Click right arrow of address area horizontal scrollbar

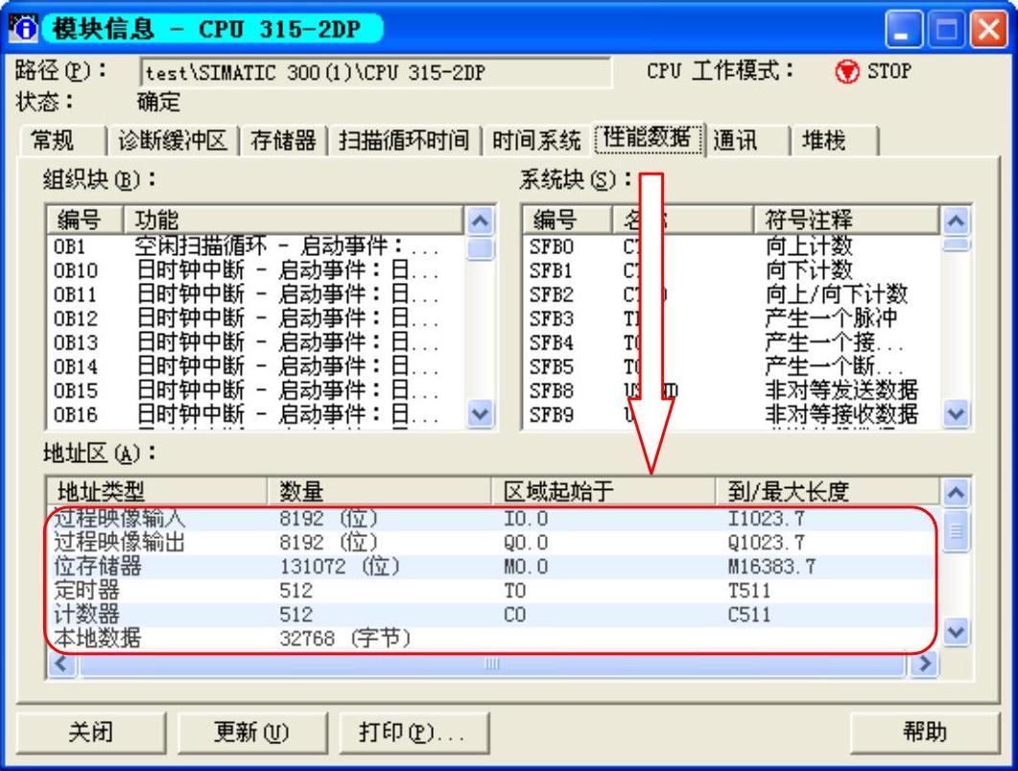925,664
